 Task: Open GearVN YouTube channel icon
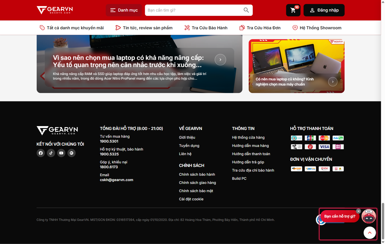point(61,153)
